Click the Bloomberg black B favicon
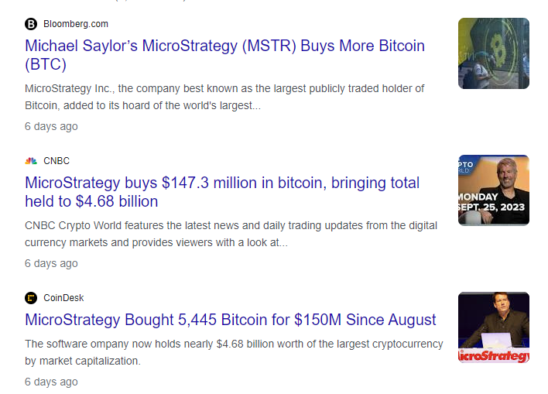Image resolution: width=548 pixels, height=394 pixels. coord(31,24)
